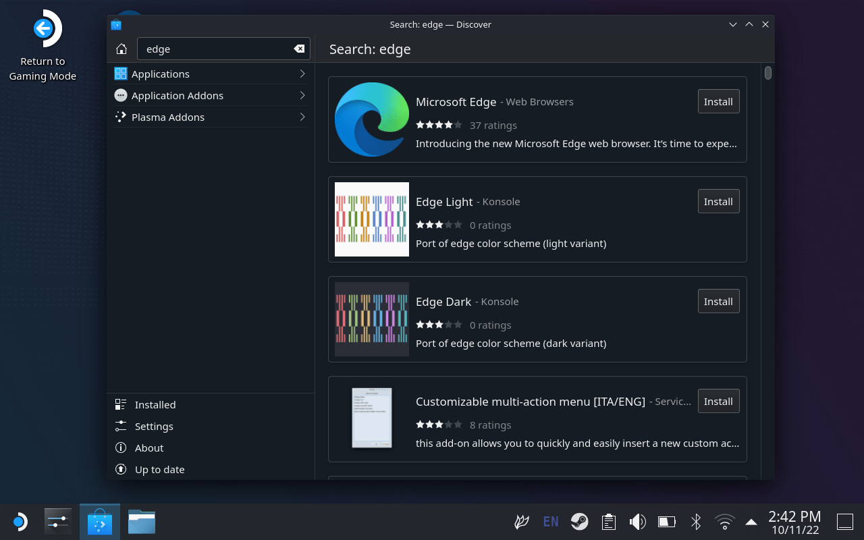Open Discover Settings page
The image size is (864, 540).
[211, 426]
